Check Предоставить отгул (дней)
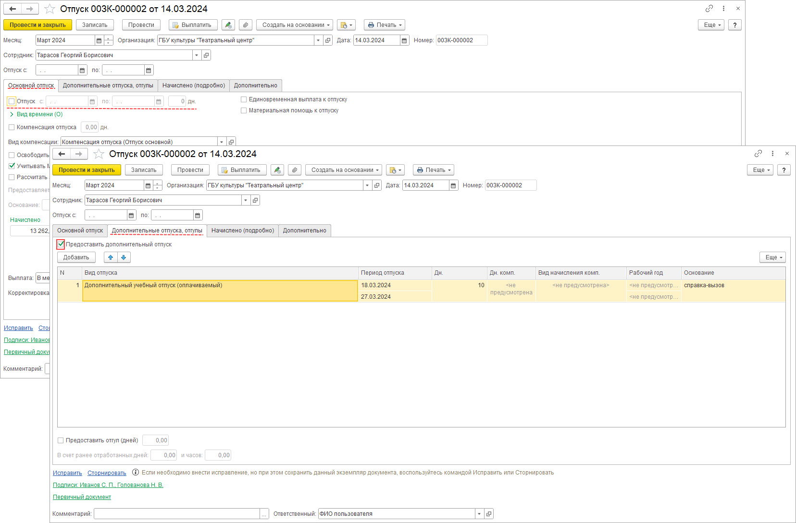 click(x=61, y=440)
